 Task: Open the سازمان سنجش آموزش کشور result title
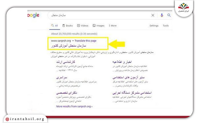pos(69,45)
